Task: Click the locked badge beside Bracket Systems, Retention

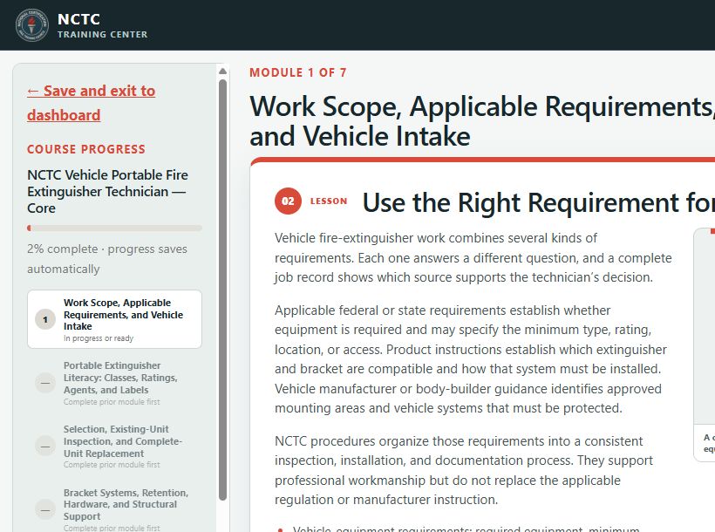Action: click(x=45, y=509)
